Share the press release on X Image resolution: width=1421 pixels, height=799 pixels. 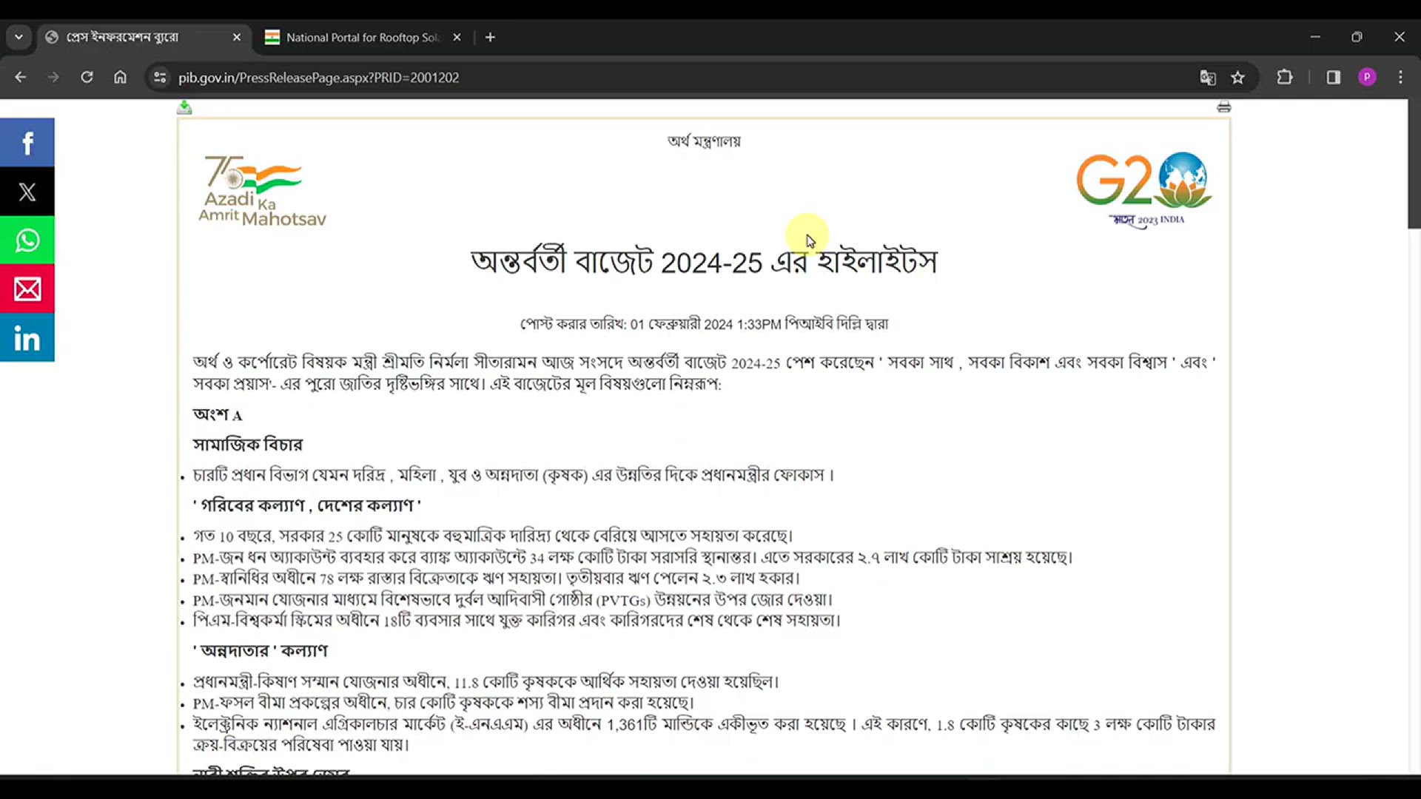(27, 192)
